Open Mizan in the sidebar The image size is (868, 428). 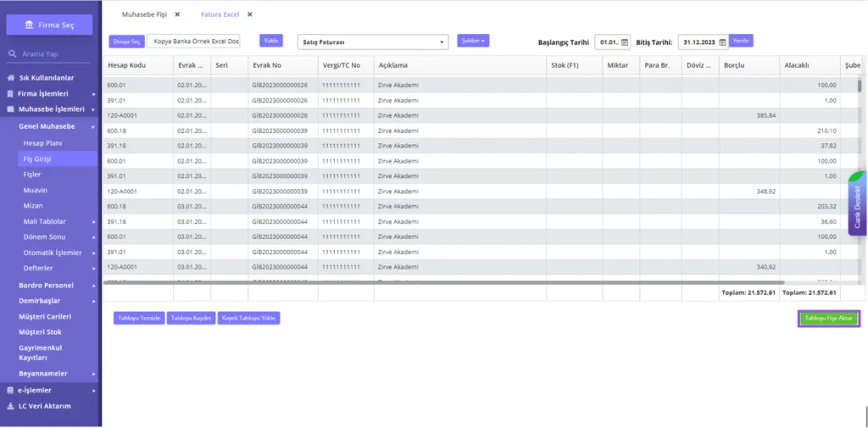33,205
